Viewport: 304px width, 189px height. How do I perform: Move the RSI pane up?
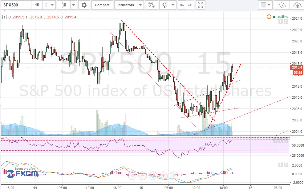coord(275,140)
